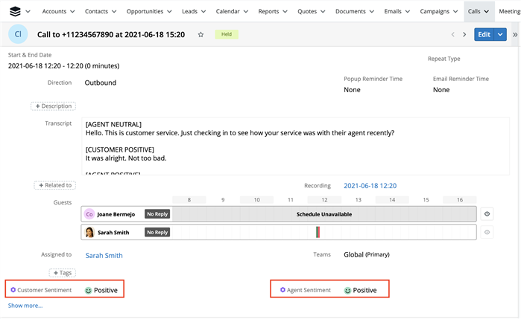
Task: Click the Agent Sentiment positive smiley icon
Action: point(347,290)
